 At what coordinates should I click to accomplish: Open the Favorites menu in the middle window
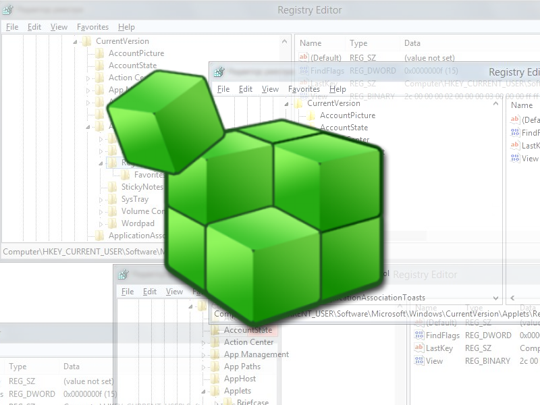304,89
